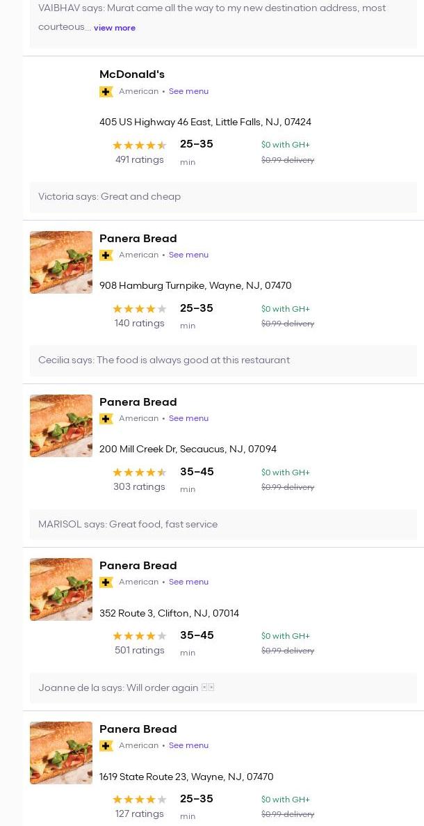Click sandwich thumbnail for Panera on State Route 23
The image size is (424, 826).
pos(61,753)
